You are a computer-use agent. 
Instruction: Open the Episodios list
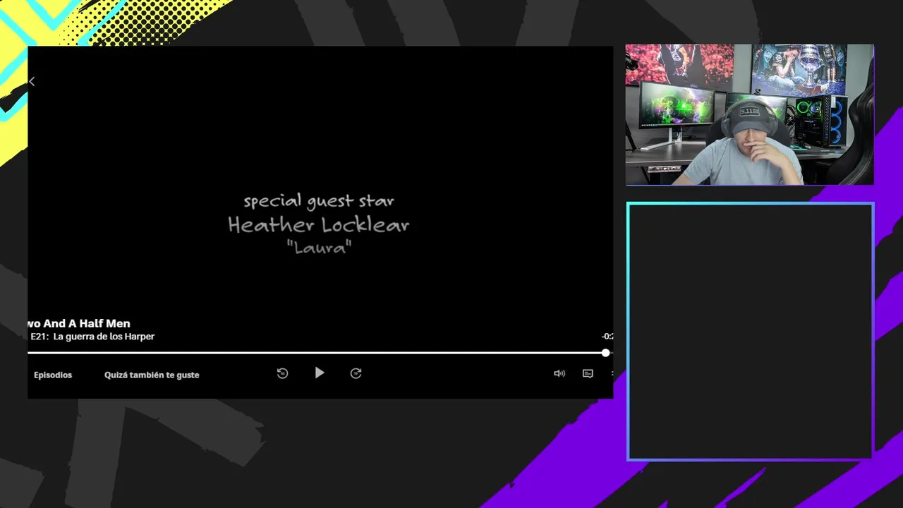(53, 375)
